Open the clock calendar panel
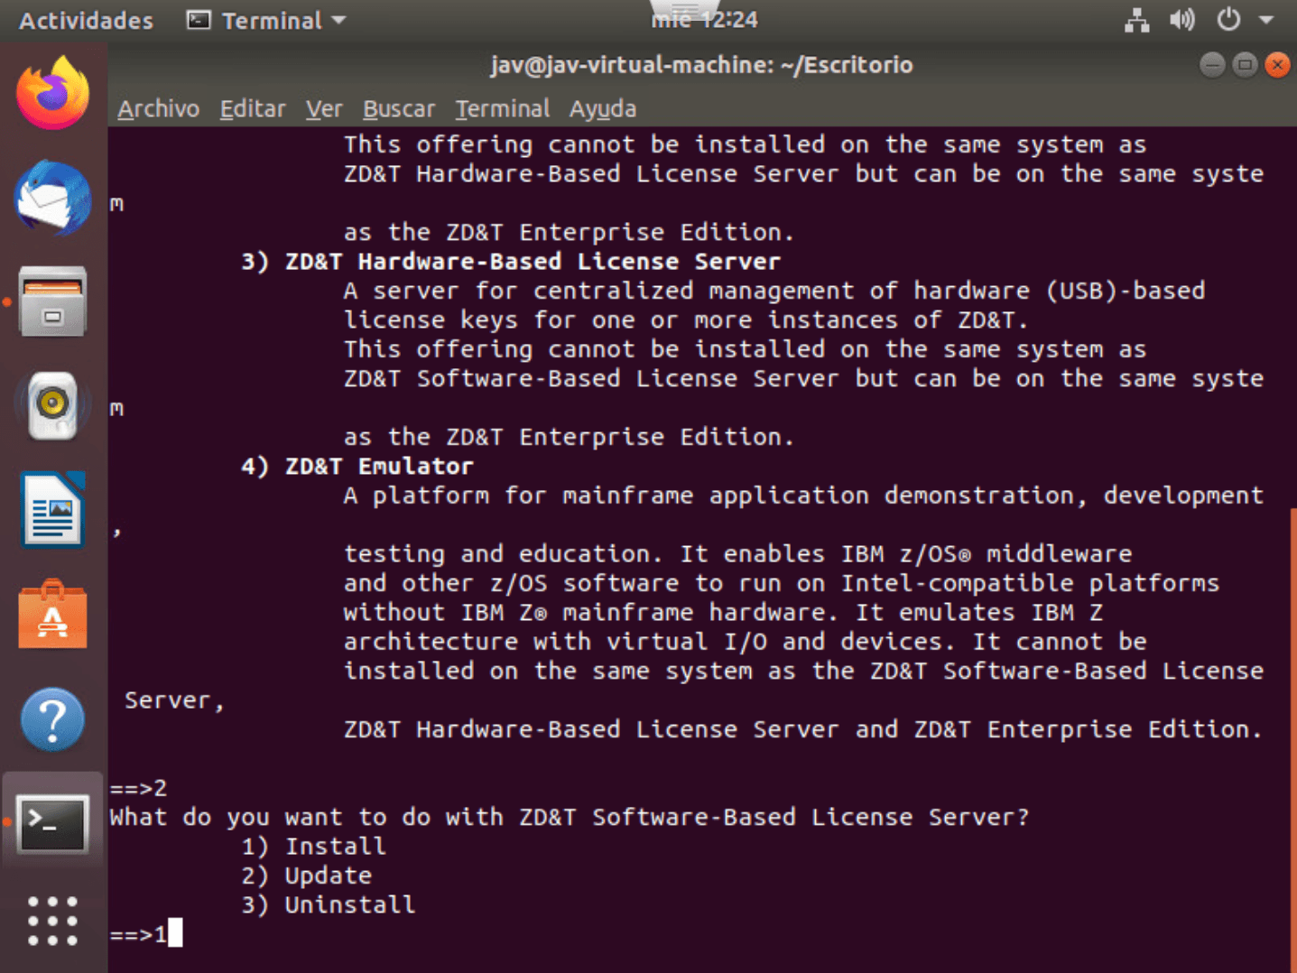Image resolution: width=1297 pixels, height=973 pixels. (x=704, y=20)
